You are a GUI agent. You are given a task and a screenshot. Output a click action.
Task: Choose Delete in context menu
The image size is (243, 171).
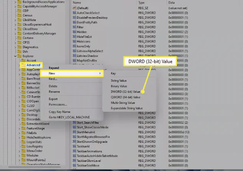[x=53, y=86]
